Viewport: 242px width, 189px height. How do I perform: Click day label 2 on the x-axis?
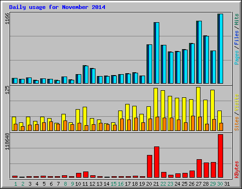(x=23, y=184)
